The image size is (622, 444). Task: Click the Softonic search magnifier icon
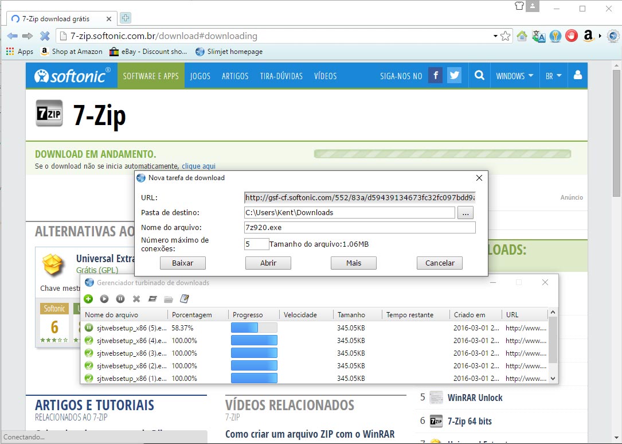(x=479, y=75)
